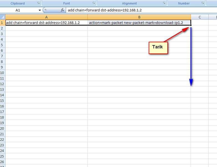Expand the Name Box dropdown arrow

(x=40, y=10)
